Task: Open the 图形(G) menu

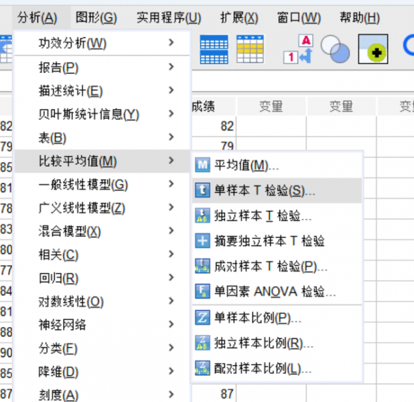Action: click(96, 18)
